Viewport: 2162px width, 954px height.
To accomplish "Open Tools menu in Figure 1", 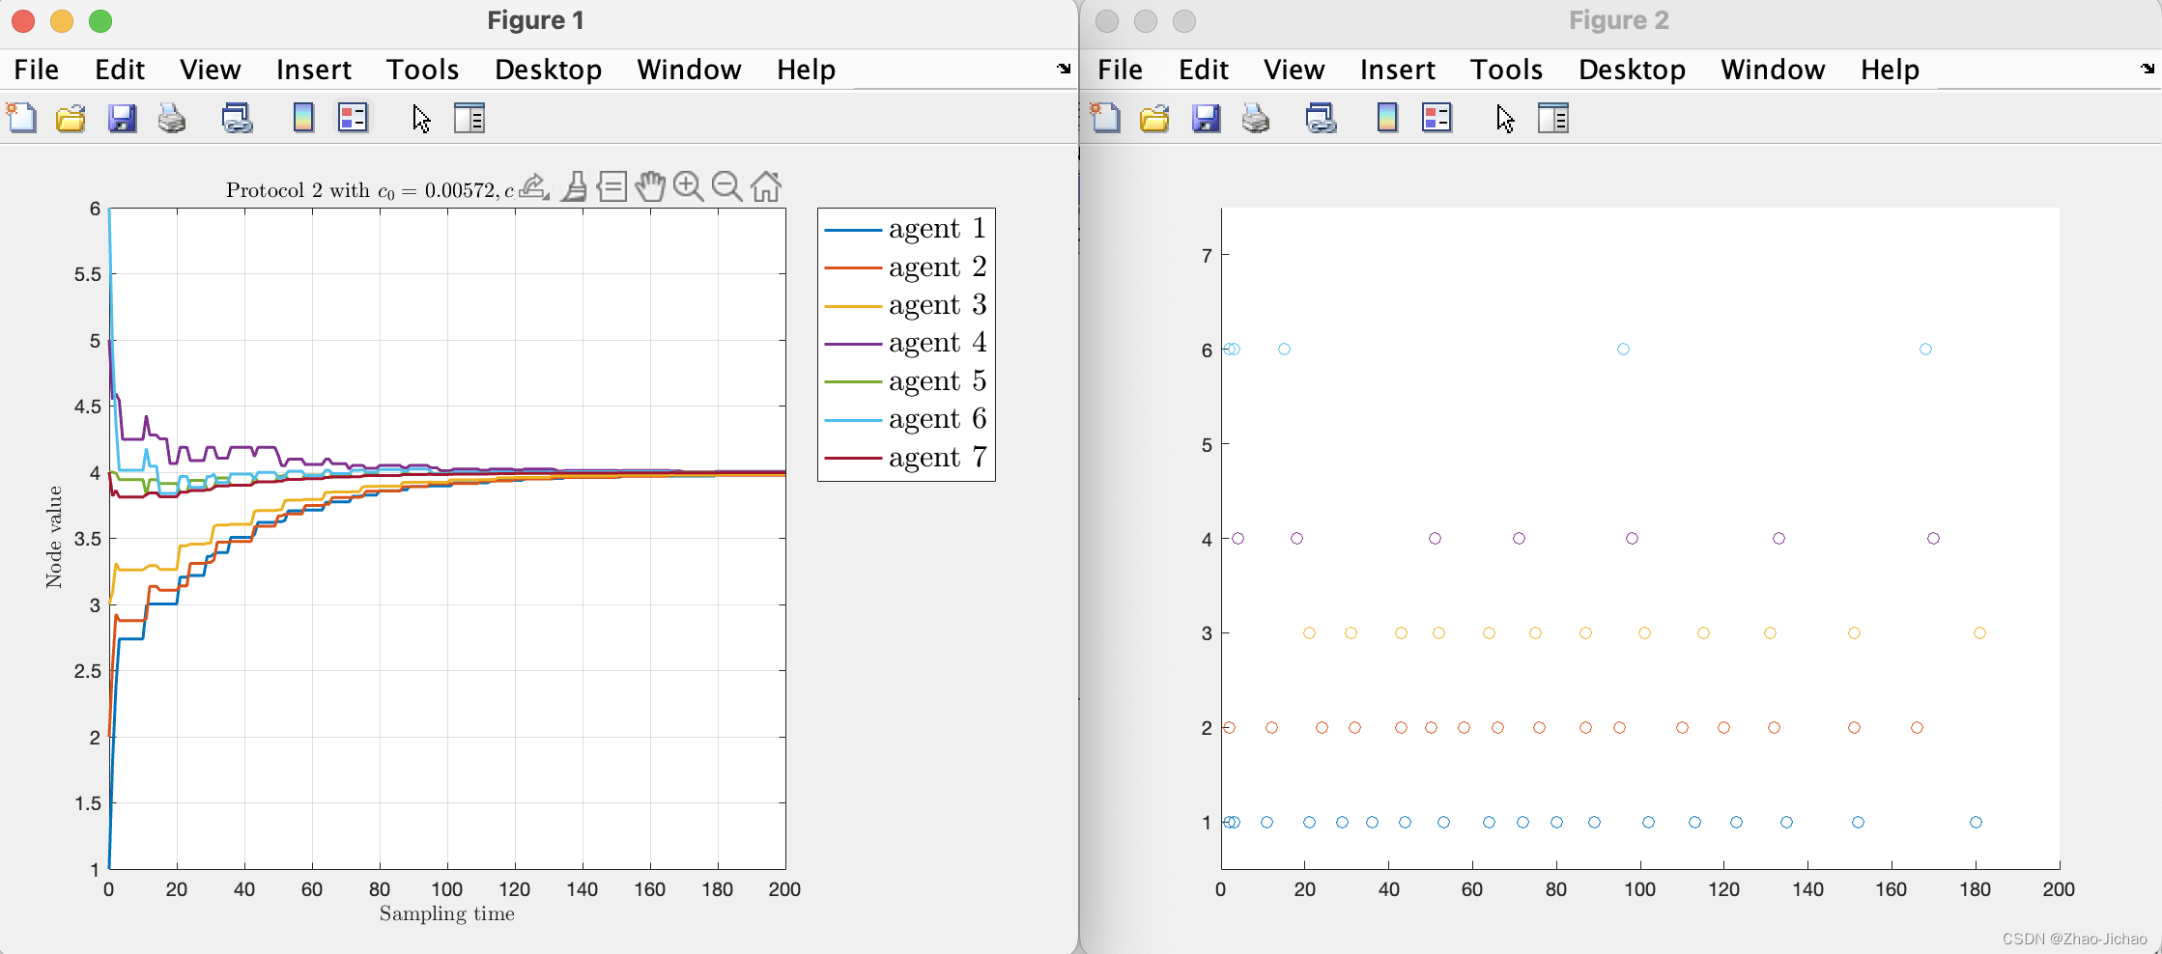I will click(422, 70).
